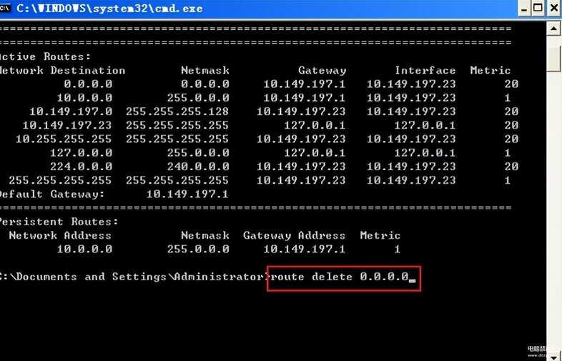The image size is (562, 361).
Task: Select metric 1 in the 127.0.0.0 row
Action: (508, 153)
